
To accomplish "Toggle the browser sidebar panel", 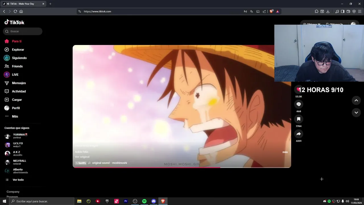I will point(343,11).
